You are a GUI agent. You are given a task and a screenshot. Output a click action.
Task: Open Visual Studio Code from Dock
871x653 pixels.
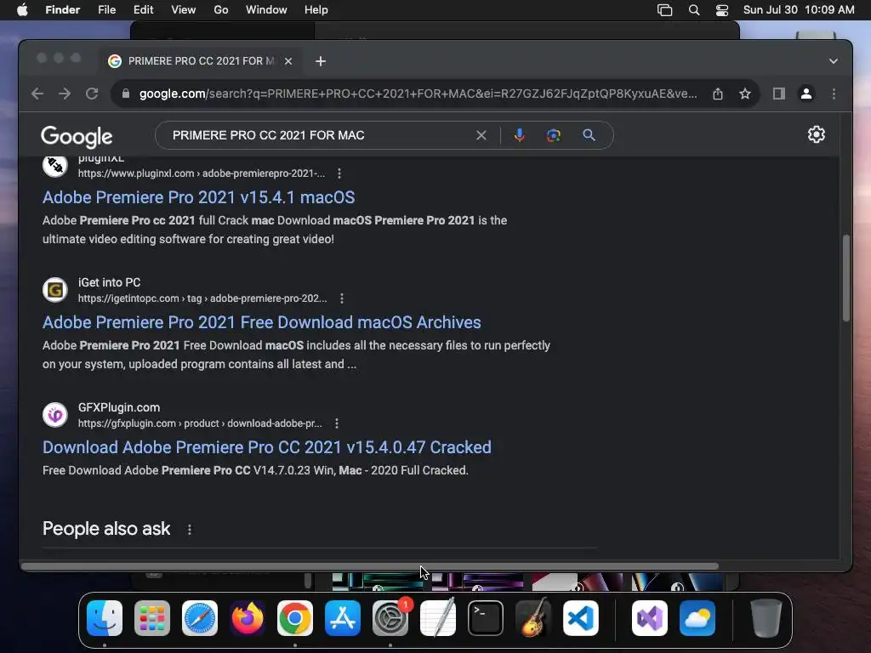click(581, 618)
